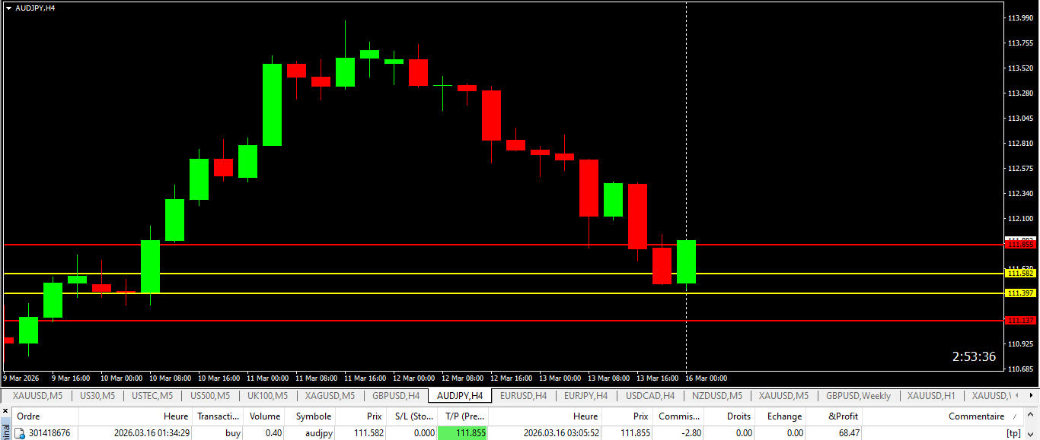Click the 13 Mar 16:00 time label
Viewport: 1040px width, 440px height.
[658, 378]
